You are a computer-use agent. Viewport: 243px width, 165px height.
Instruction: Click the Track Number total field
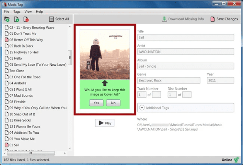pyautogui.click(x=156, y=94)
